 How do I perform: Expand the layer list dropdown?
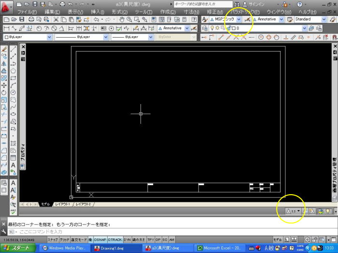[304, 28]
